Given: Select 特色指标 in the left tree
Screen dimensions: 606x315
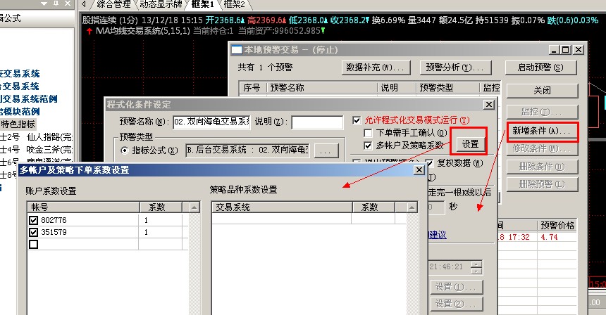Looking at the screenshot, I should click(x=18, y=124).
